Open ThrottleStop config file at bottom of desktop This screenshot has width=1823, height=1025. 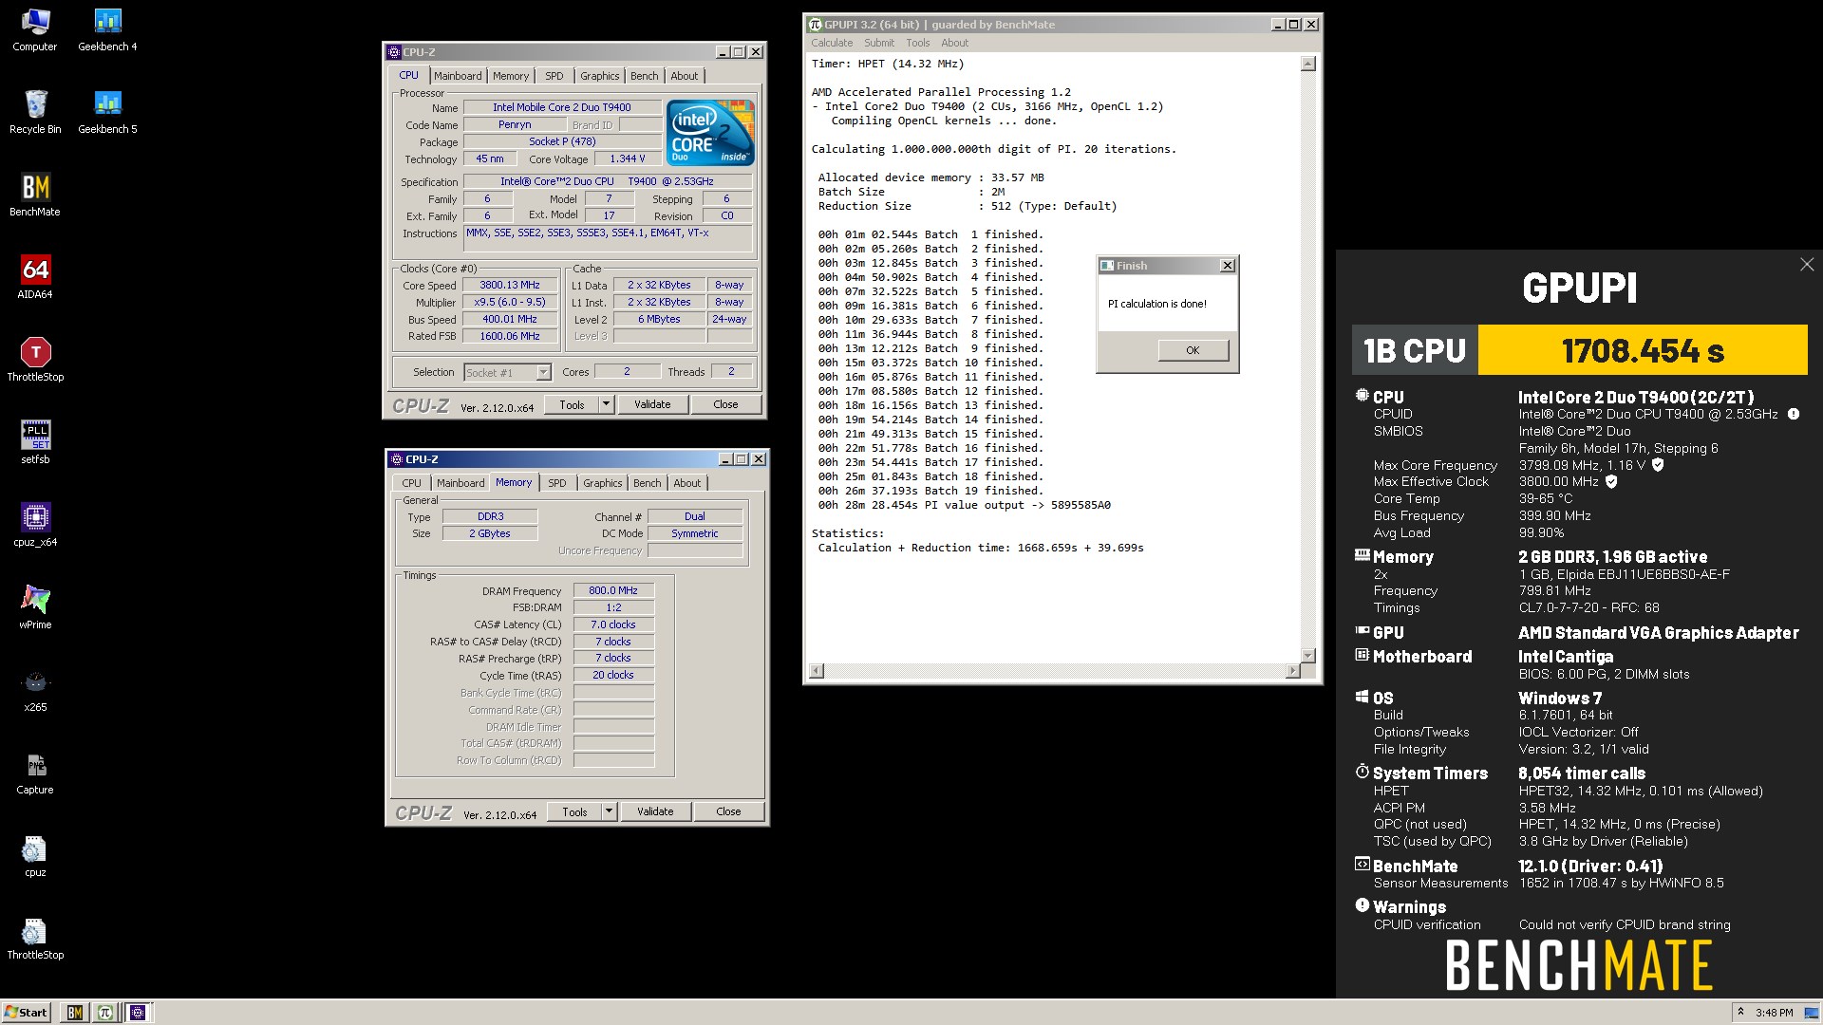point(35,938)
